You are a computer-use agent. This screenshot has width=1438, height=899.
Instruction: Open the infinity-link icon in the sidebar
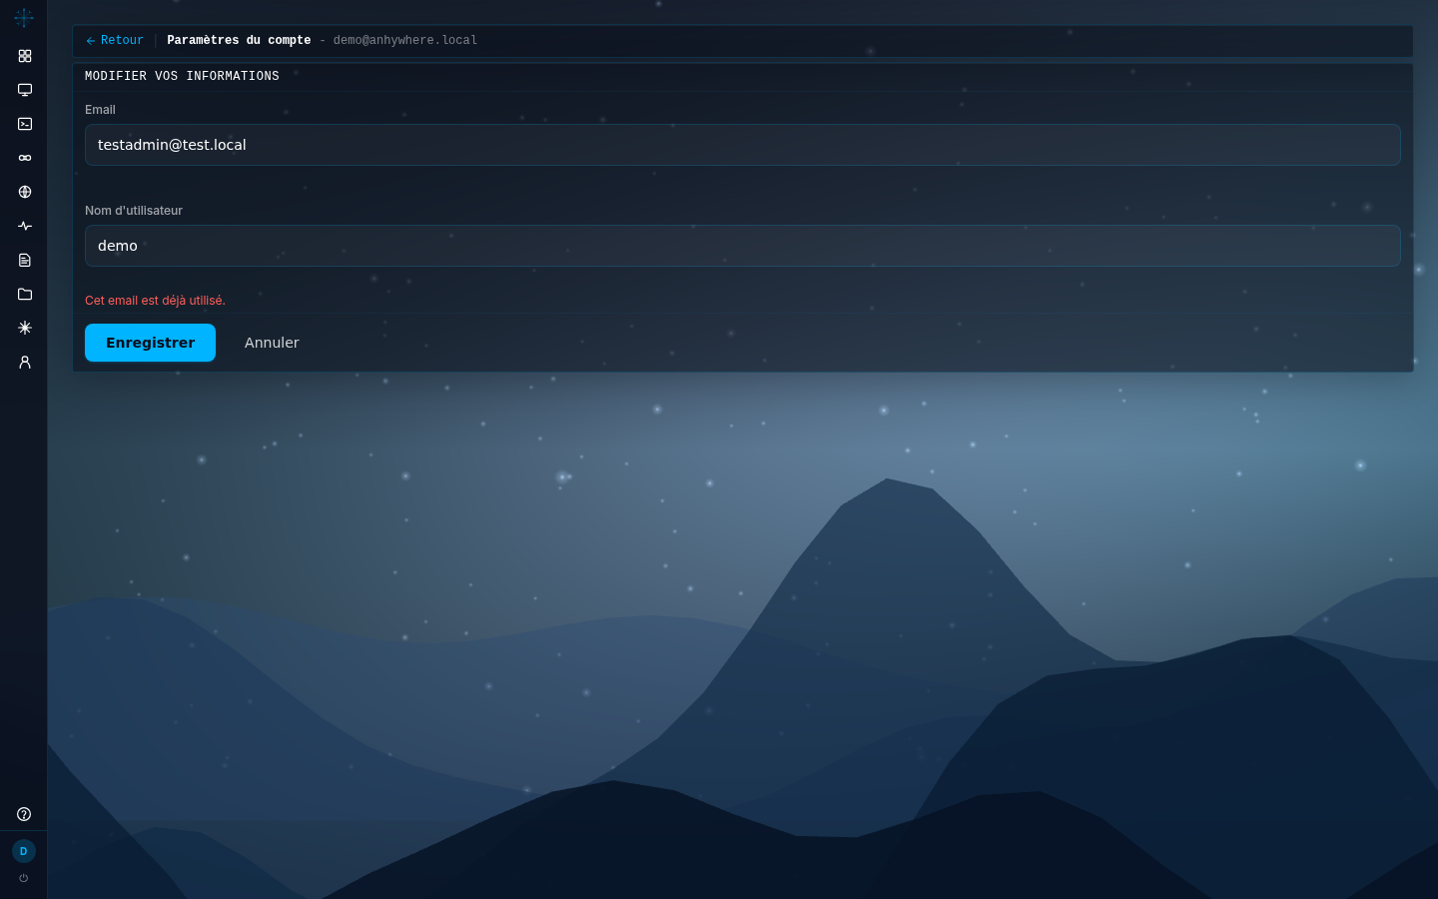pos(25,158)
